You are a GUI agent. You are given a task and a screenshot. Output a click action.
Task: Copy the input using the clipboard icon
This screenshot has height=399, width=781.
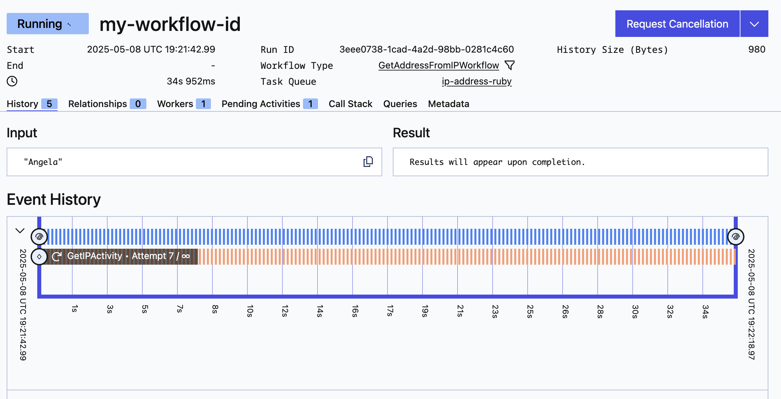368,162
